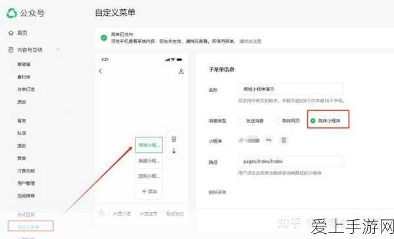Click the back arrow in the phone preview

100,71
